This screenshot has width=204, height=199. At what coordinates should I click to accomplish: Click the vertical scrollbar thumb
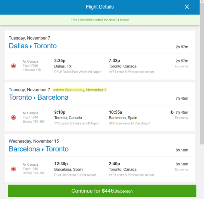202,74
